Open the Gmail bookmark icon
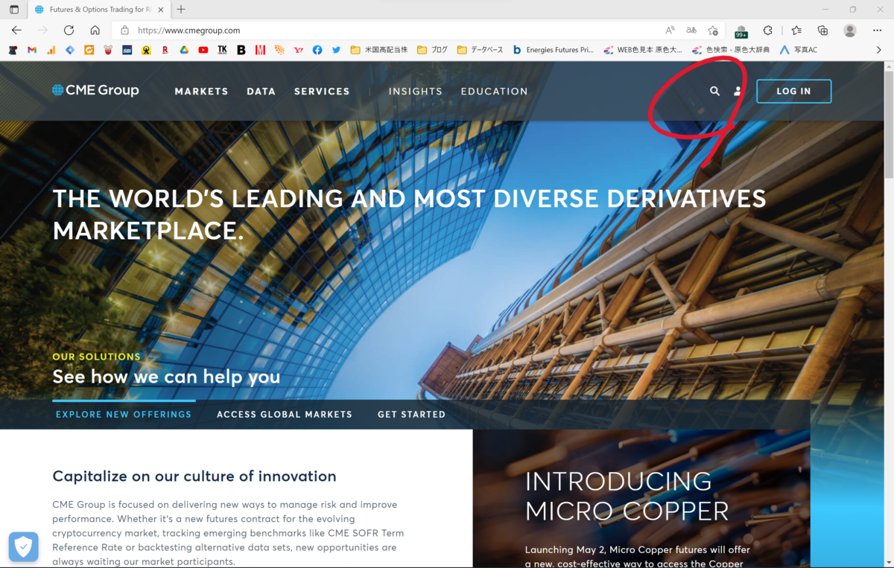 32,50
